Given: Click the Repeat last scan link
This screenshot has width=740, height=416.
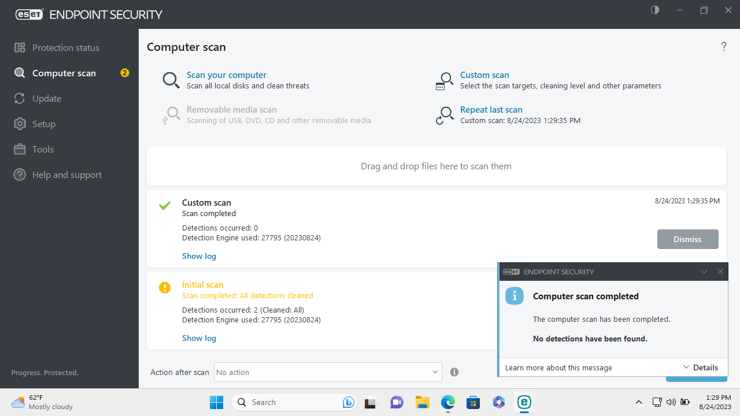Looking at the screenshot, I should (x=491, y=110).
